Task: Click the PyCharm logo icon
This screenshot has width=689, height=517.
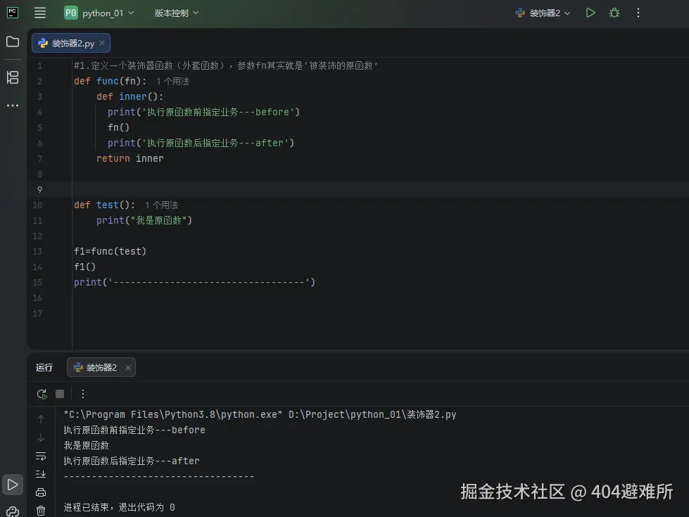Action: point(13,13)
